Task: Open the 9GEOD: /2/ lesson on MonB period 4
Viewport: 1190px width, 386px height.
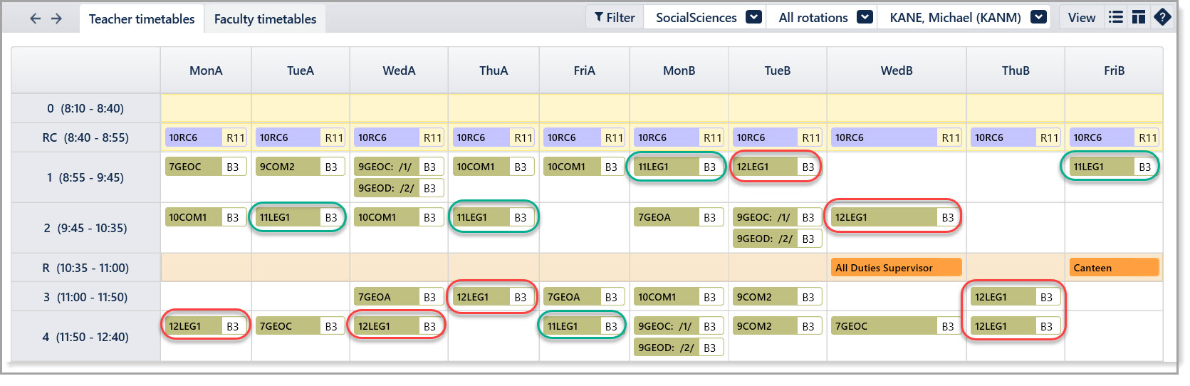Action: pyautogui.click(x=679, y=348)
